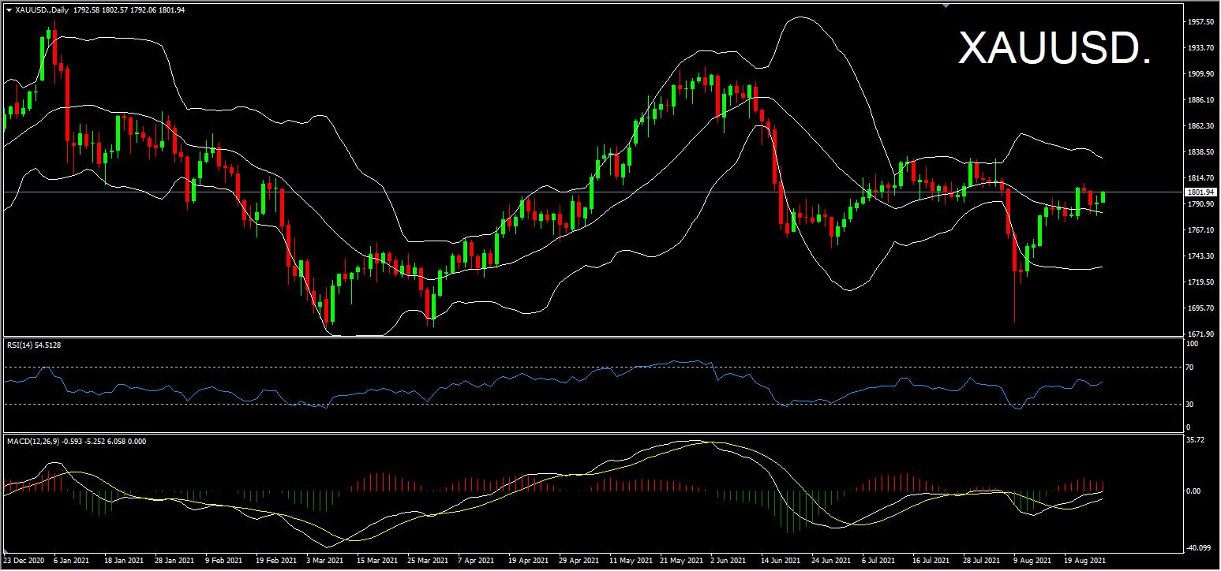Click the 1862.30 price scale label
The image size is (1221, 571).
pos(1200,126)
